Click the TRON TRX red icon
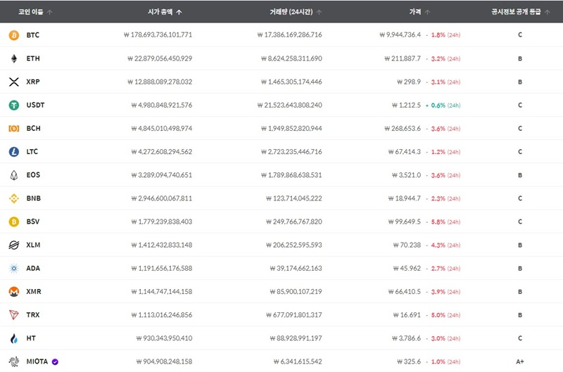The image size is (563, 372). coord(13,315)
